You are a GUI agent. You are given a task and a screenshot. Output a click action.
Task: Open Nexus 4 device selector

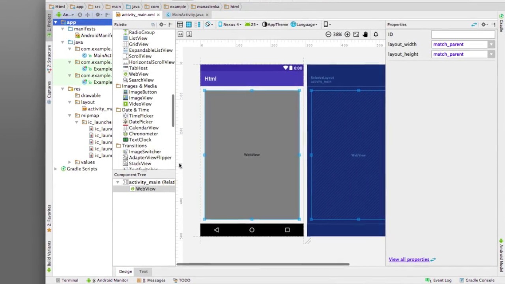(x=230, y=24)
